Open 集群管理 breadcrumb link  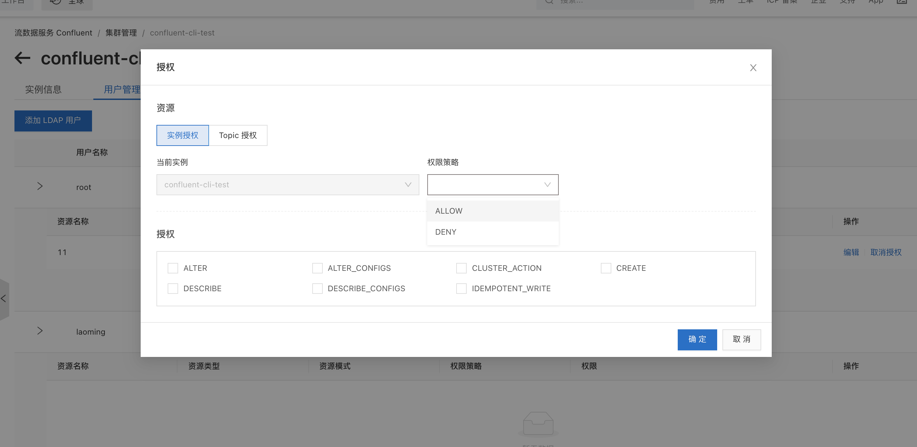click(x=121, y=33)
